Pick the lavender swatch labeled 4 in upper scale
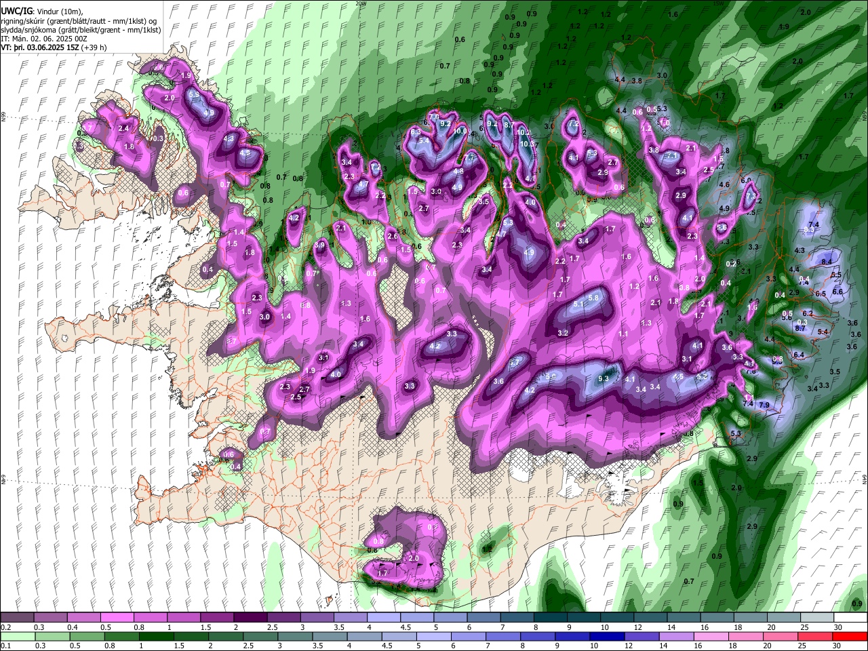868x651 pixels. [383, 618]
